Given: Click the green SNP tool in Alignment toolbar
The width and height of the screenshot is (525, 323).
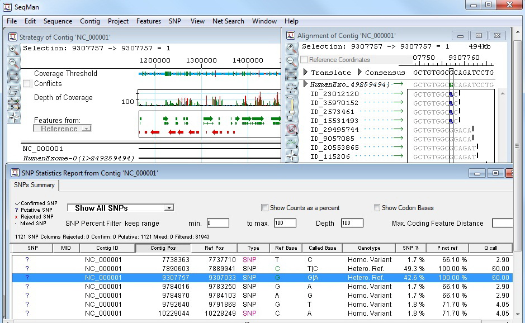Looking at the screenshot, I should [x=292, y=142].
